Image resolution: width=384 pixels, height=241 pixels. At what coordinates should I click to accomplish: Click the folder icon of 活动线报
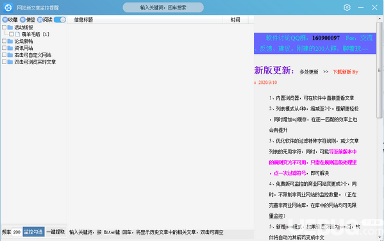tap(10, 27)
